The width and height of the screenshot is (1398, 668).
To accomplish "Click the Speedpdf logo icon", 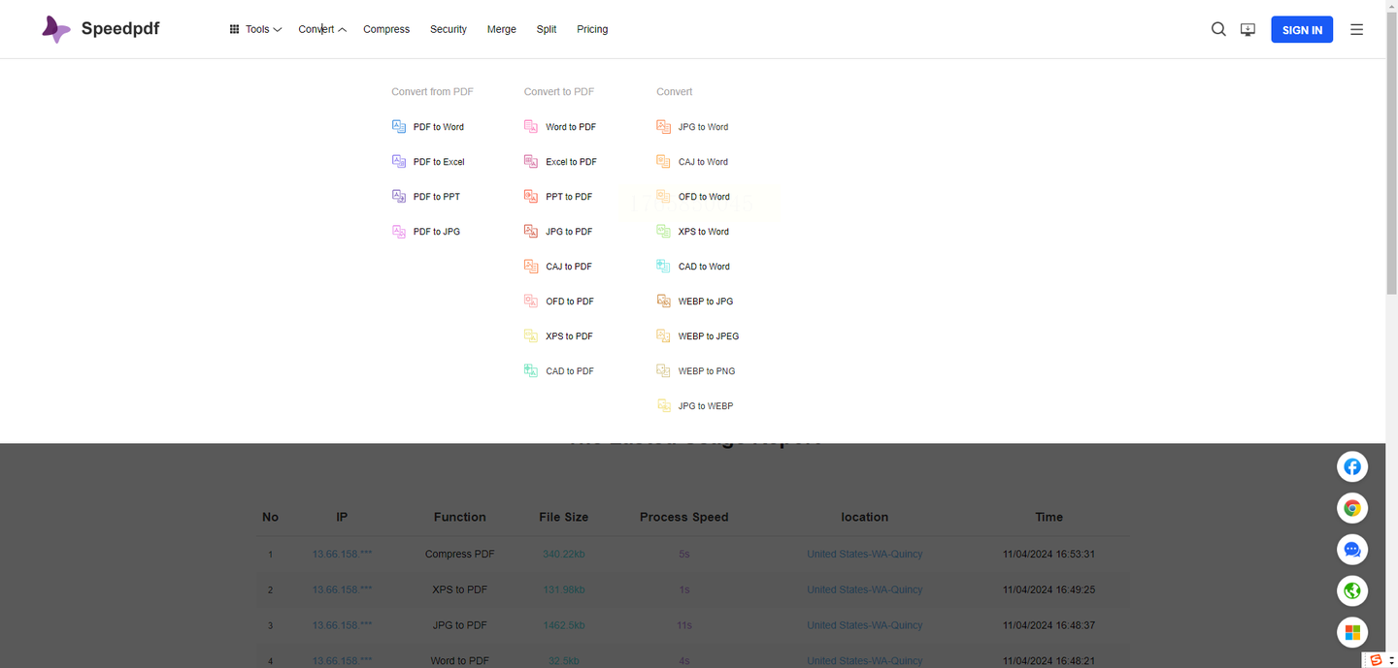I will point(56,29).
